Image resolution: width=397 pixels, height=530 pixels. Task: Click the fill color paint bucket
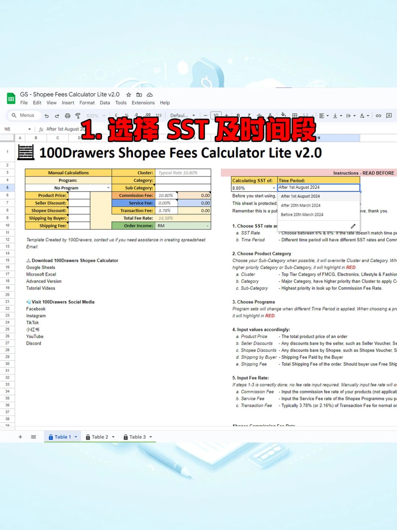[283, 115]
